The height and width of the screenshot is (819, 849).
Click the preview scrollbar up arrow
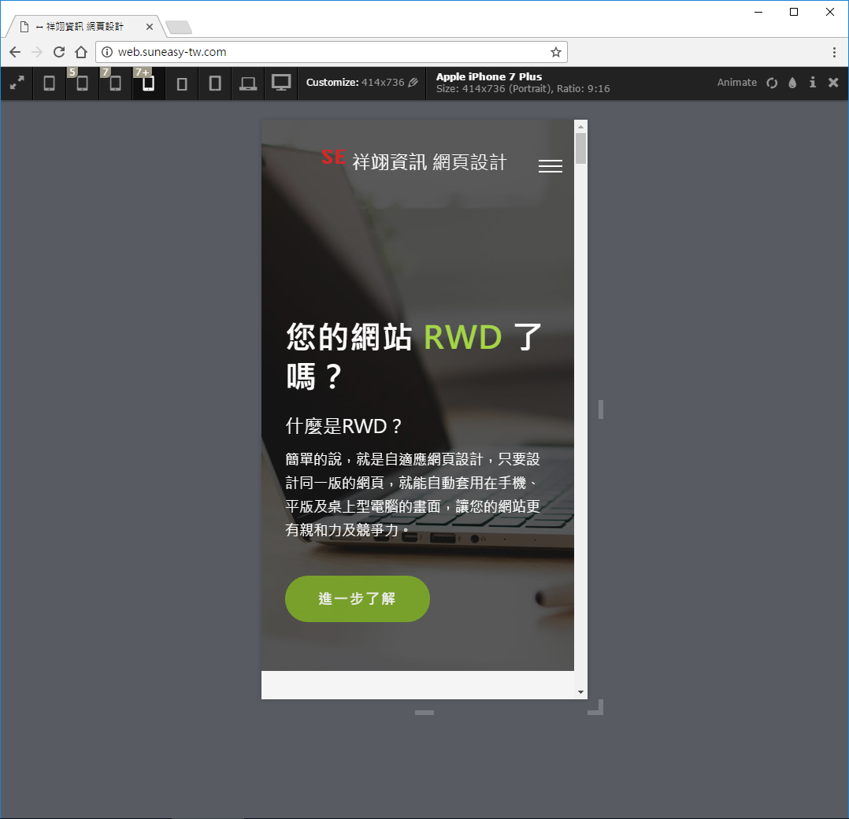tap(580, 126)
